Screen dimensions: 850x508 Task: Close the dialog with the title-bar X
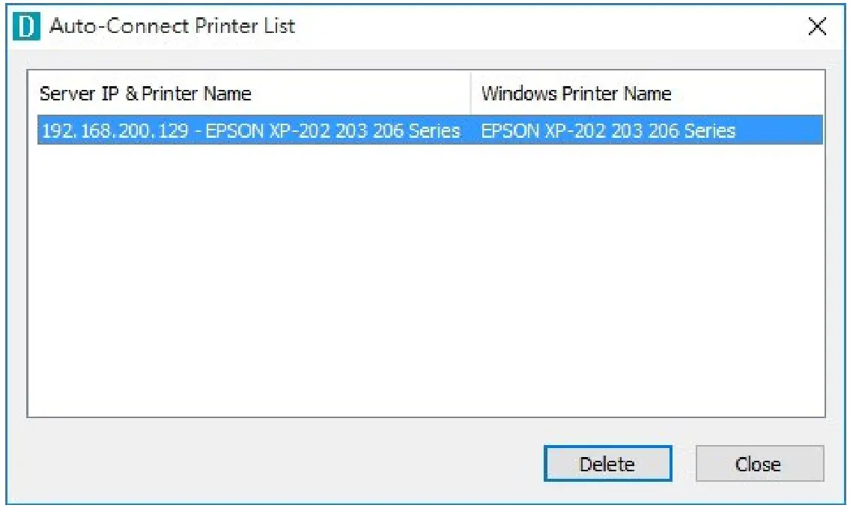[817, 27]
